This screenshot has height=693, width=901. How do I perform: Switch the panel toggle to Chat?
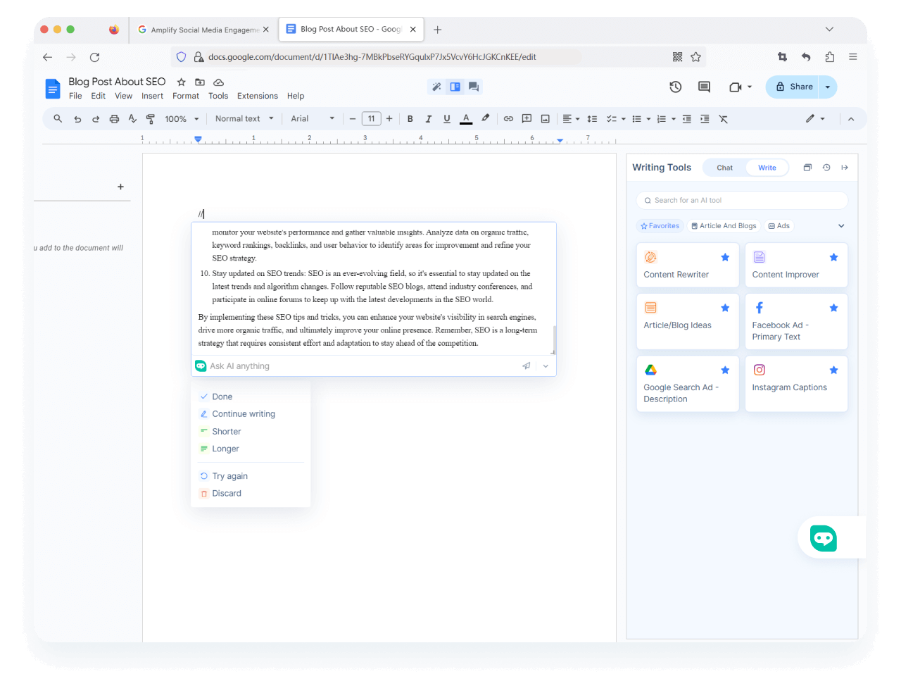(724, 167)
